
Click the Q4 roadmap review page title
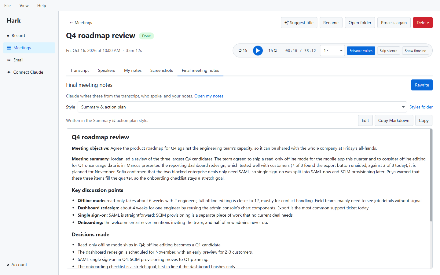101,36
